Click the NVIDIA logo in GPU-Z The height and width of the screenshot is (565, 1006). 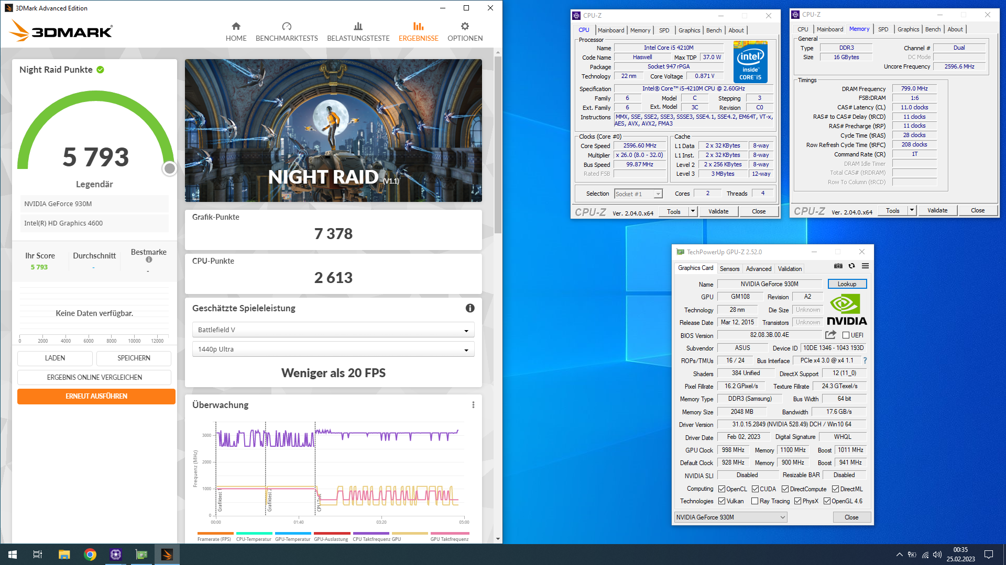(x=847, y=309)
